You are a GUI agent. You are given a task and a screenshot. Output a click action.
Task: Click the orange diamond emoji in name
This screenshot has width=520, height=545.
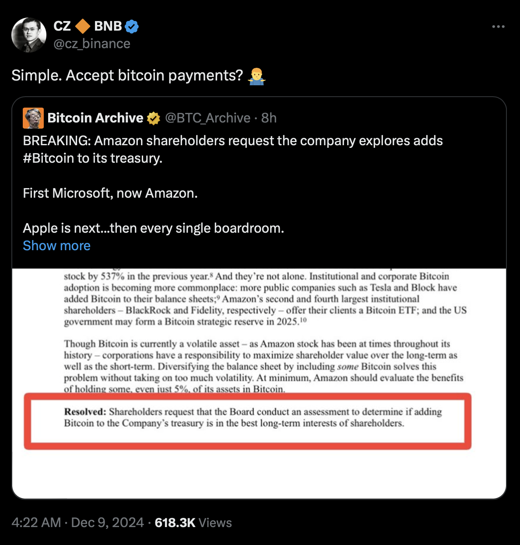click(82, 26)
